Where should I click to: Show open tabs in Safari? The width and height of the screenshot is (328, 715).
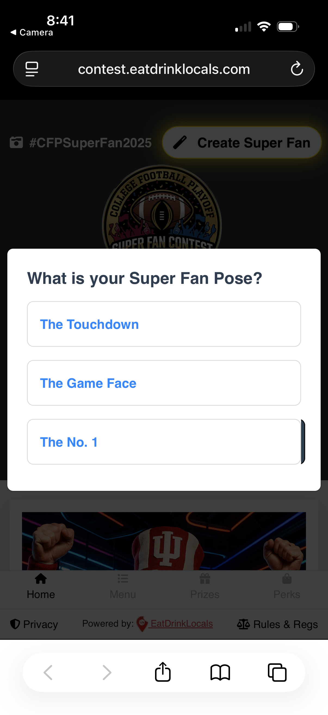(277, 672)
